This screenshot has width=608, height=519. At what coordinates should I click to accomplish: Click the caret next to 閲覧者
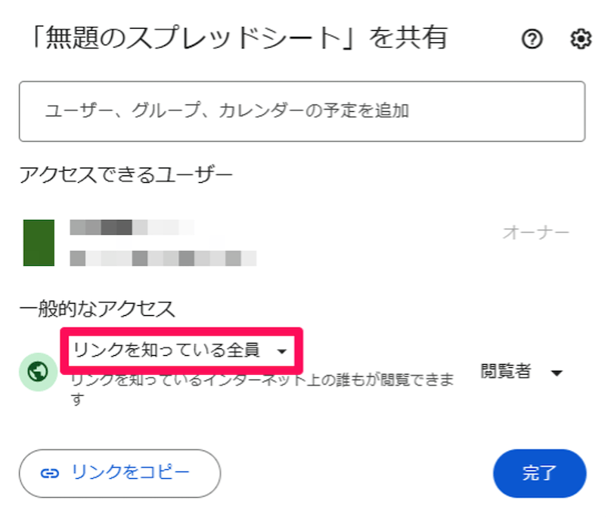point(557,372)
